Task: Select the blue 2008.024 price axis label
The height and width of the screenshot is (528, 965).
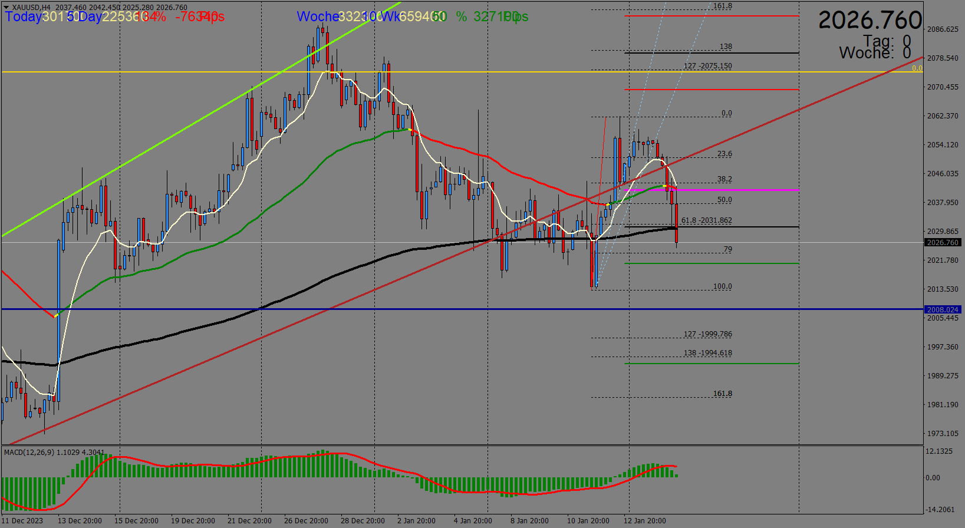Action: pos(943,309)
